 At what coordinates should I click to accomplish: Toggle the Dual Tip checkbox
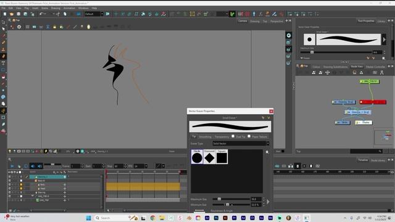tap(233, 136)
